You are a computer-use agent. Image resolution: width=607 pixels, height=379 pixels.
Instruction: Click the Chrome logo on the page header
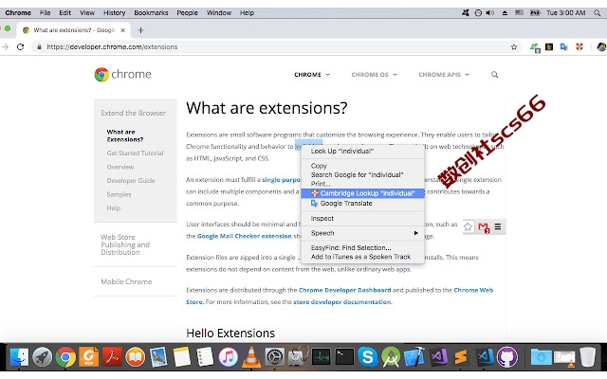tap(122, 74)
